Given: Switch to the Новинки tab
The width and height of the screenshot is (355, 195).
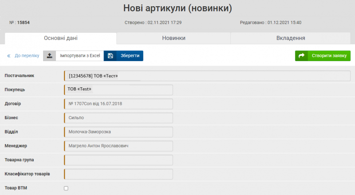Looking at the screenshot, I should pyautogui.click(x=174, y=38).
